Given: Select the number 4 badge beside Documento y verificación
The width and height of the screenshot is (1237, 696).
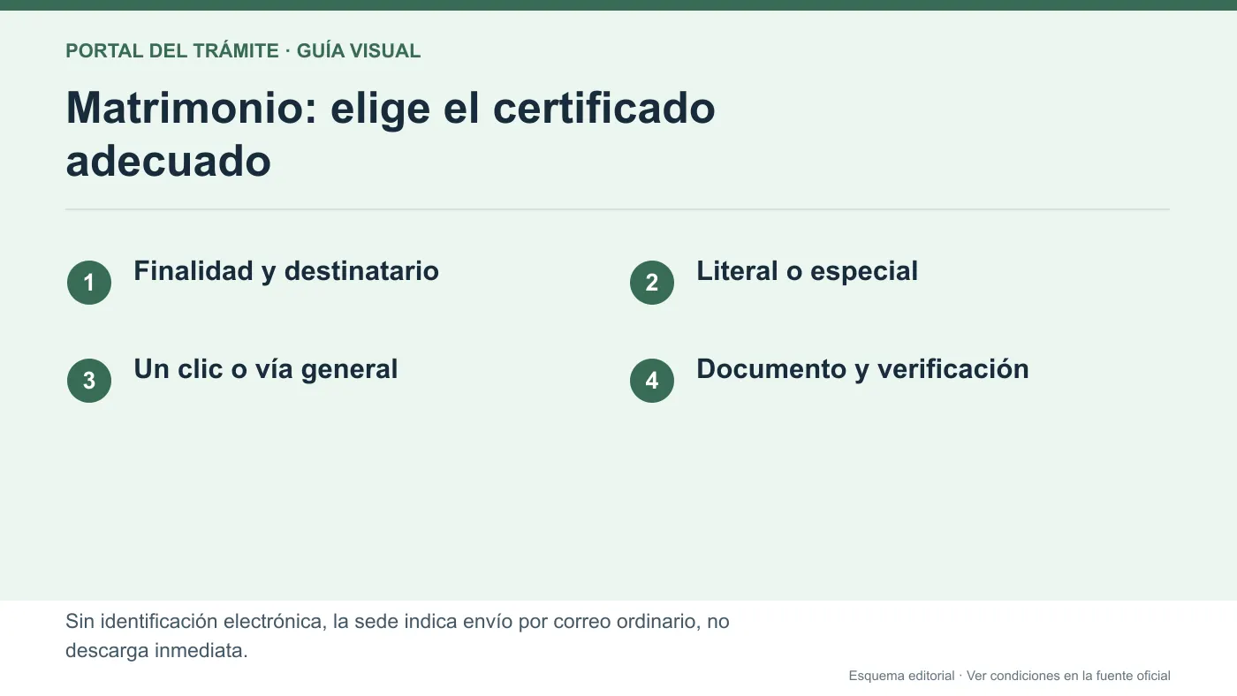Looking at the screenshot, I should tap(652, 381).
